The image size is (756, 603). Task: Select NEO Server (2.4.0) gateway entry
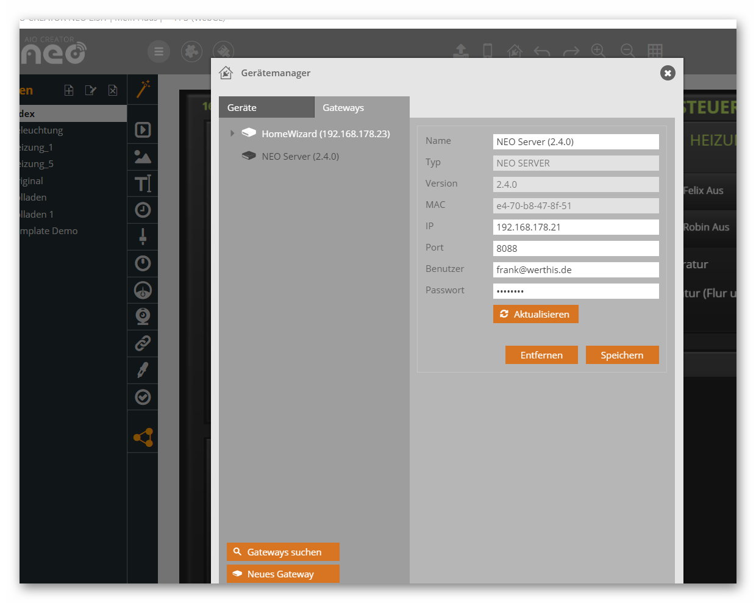(x=300, y=156)
